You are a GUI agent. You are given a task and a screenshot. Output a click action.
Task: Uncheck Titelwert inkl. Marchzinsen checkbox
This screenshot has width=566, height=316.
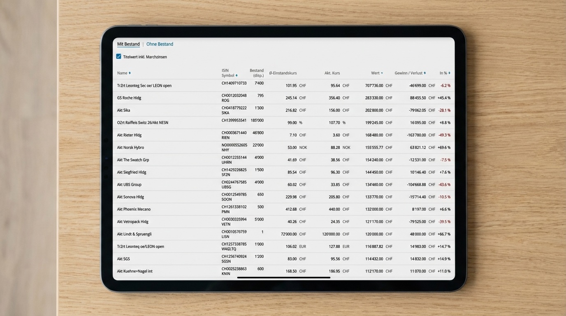[119, 57]
